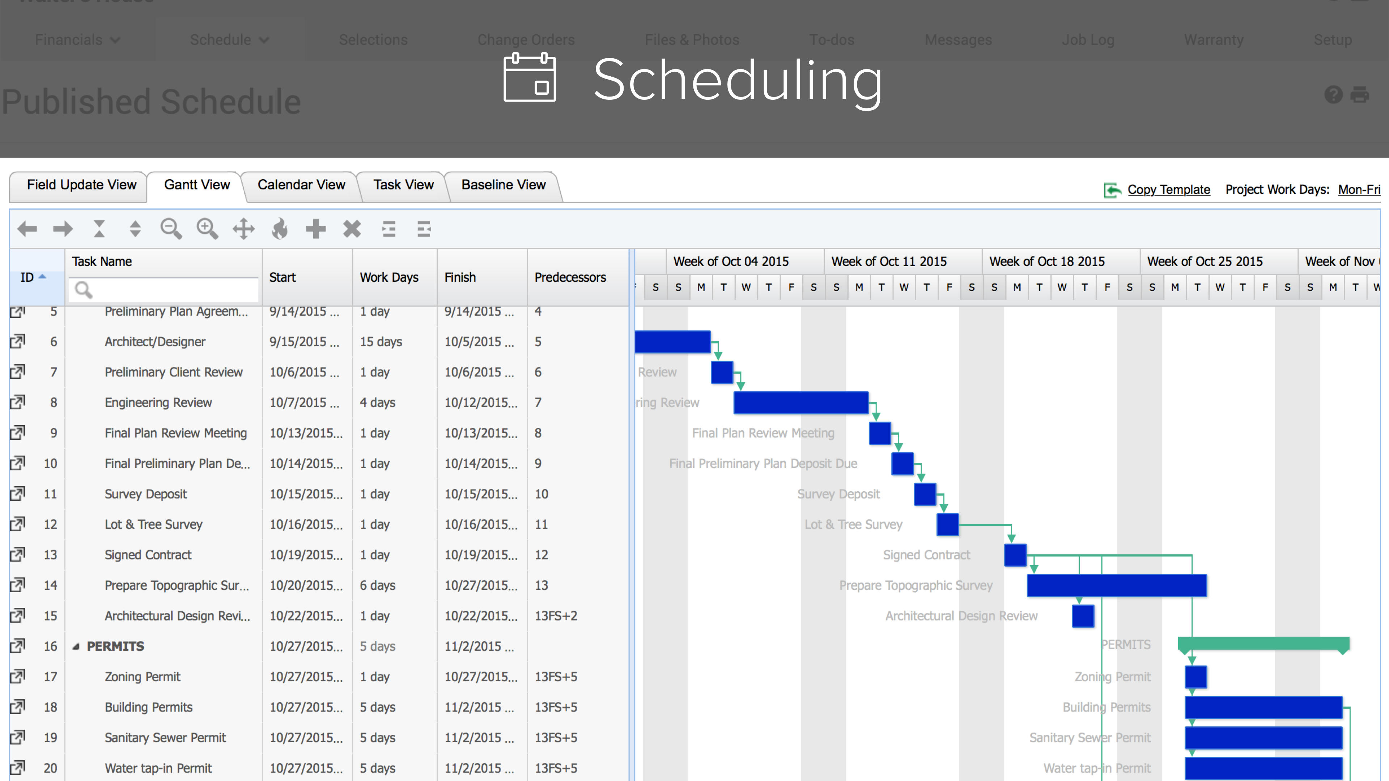
Task: Click the right arrow toolbar icon
Action: click(63, 229)
